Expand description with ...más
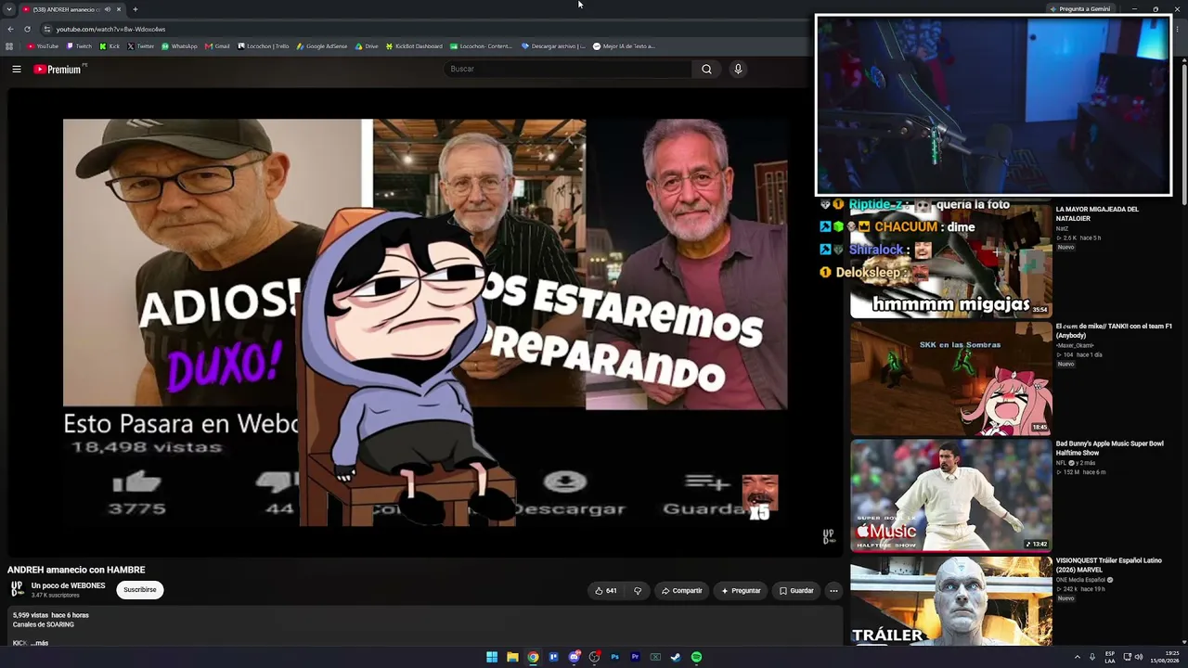Screen dimensions: 1188x668 tap(39, 643)
